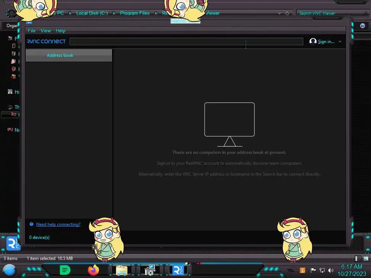Select Address book in the sidebar

tap(68, 55)
